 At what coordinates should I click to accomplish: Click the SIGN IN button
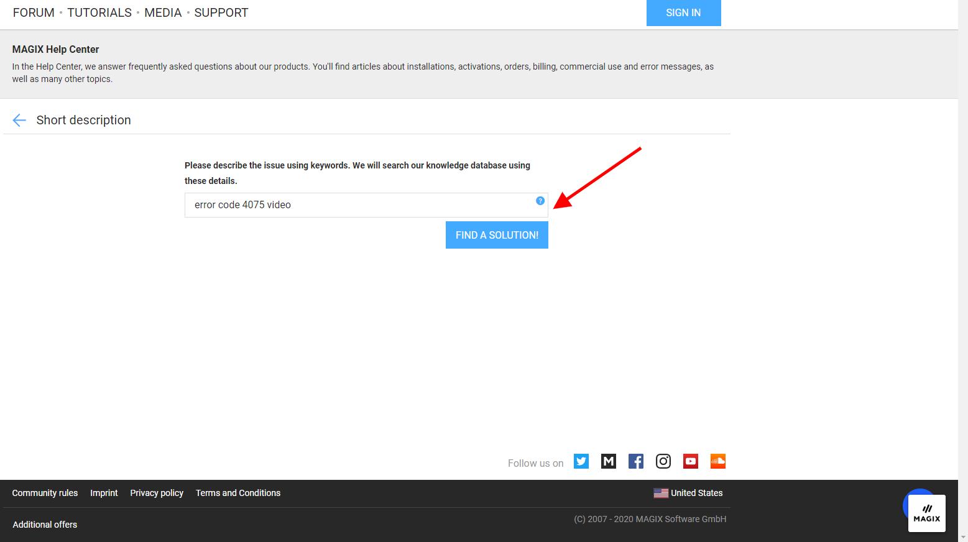tap(683, 12)
